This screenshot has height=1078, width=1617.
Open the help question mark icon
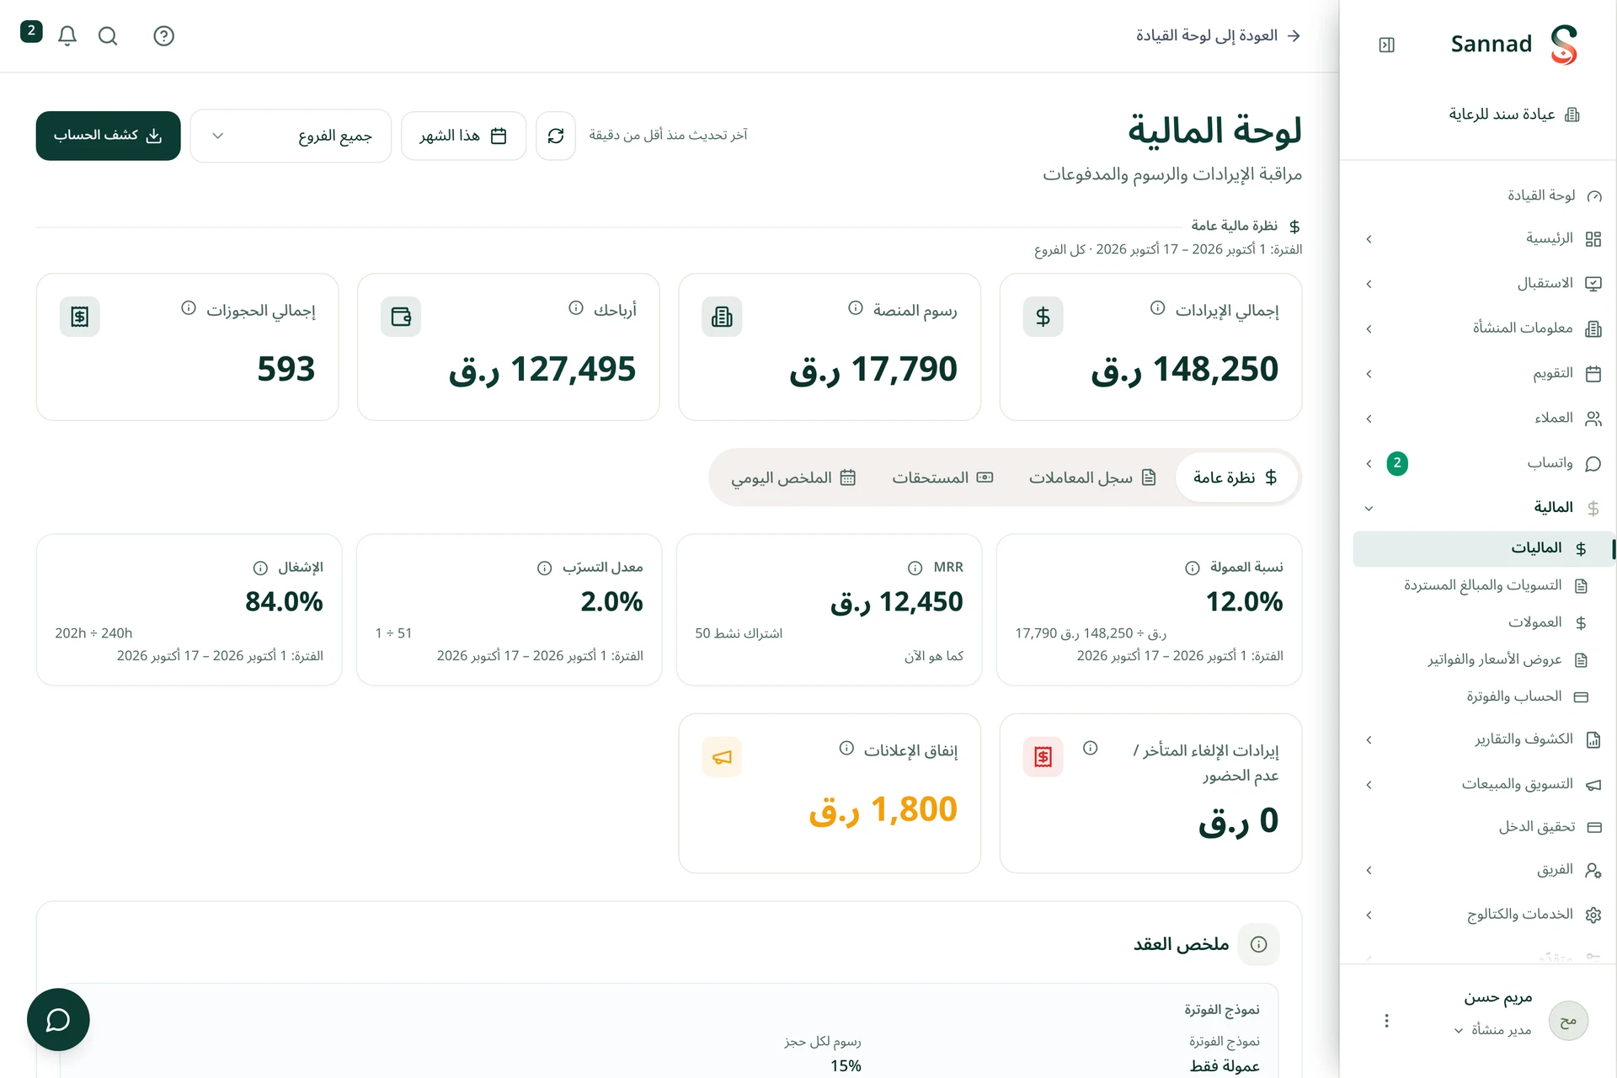point(164,35)
